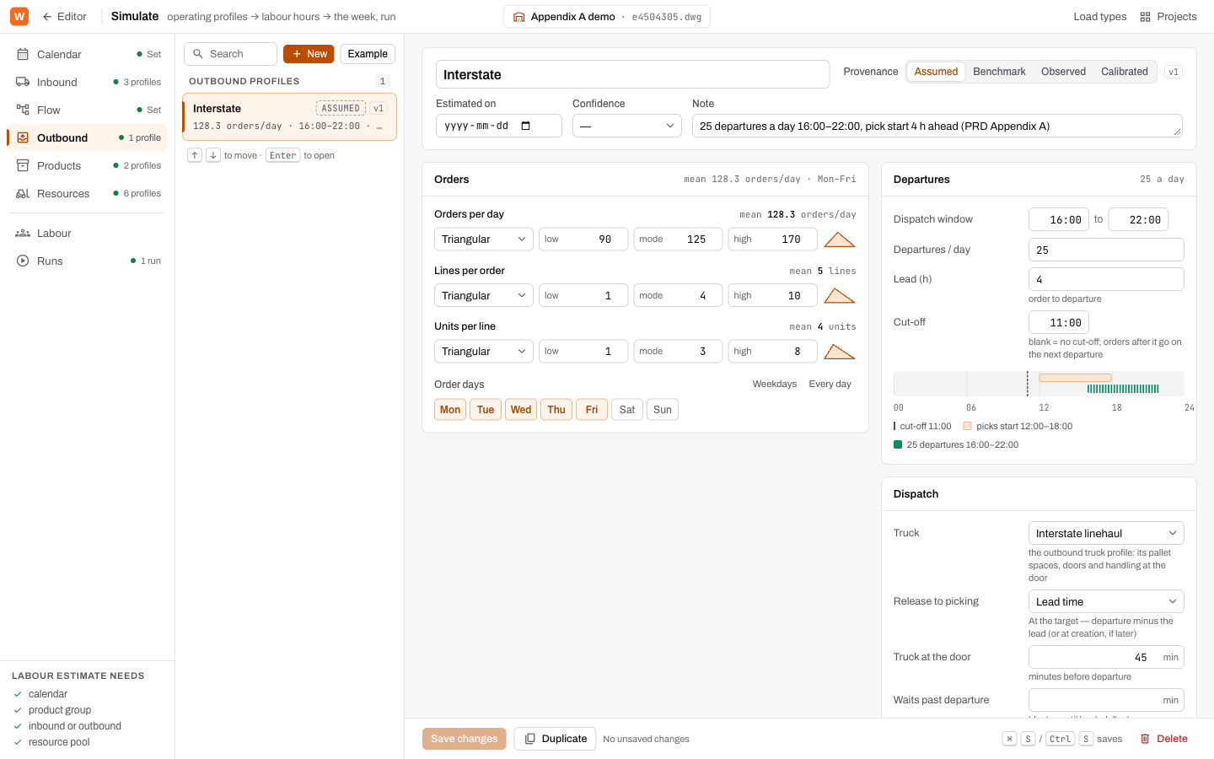Click the Flow diagram icon
The image size is (1214, 759).
tap(23, 110)
